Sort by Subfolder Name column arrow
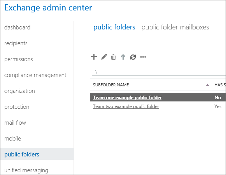This screenshot has height=175, width=226. 207,85
